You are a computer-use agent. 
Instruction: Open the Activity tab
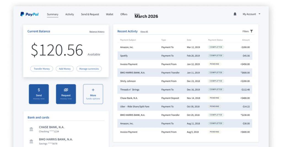click(69, 14)
